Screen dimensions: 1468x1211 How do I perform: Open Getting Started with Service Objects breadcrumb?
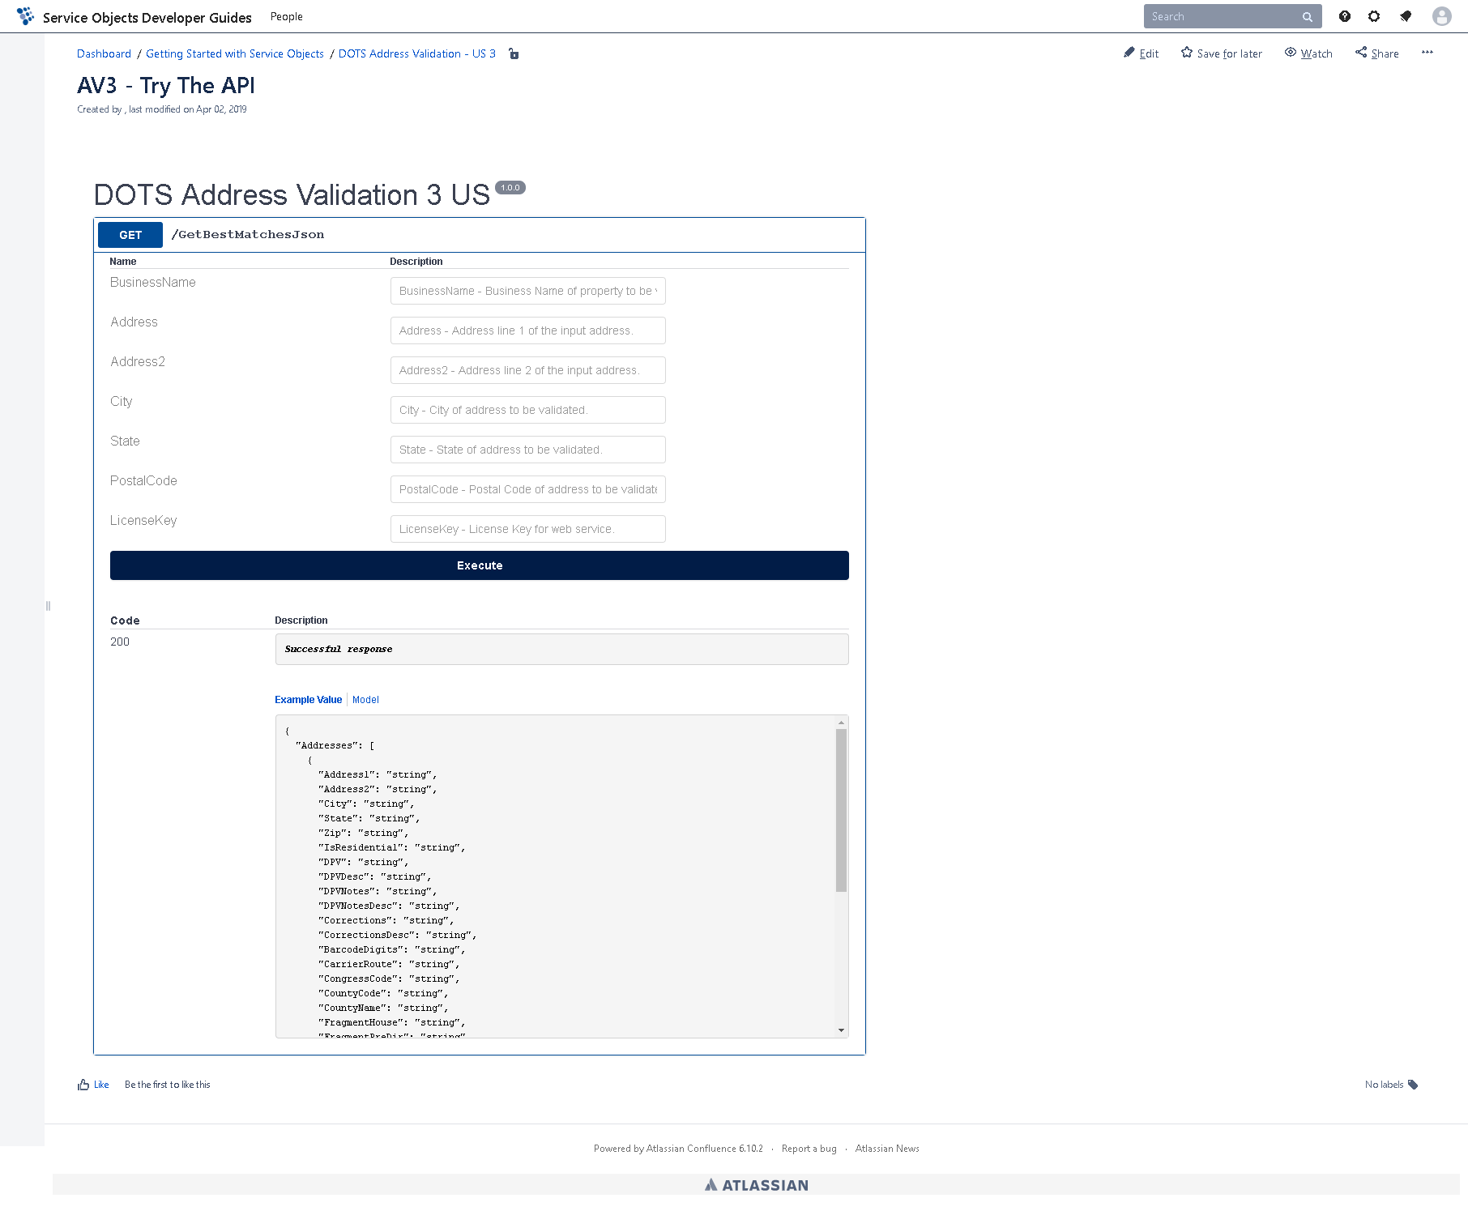click(235, 53)
